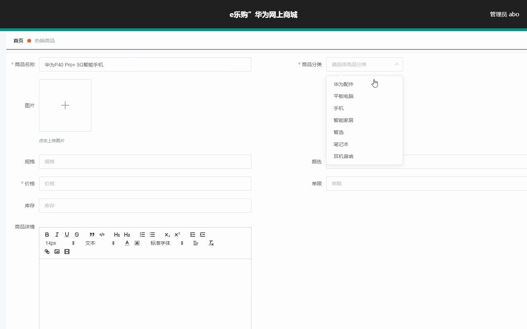Image resolution: width=527 pixels, height=329 pixels.
Task: Select 笔记本 category option
Action: [364, 144]
